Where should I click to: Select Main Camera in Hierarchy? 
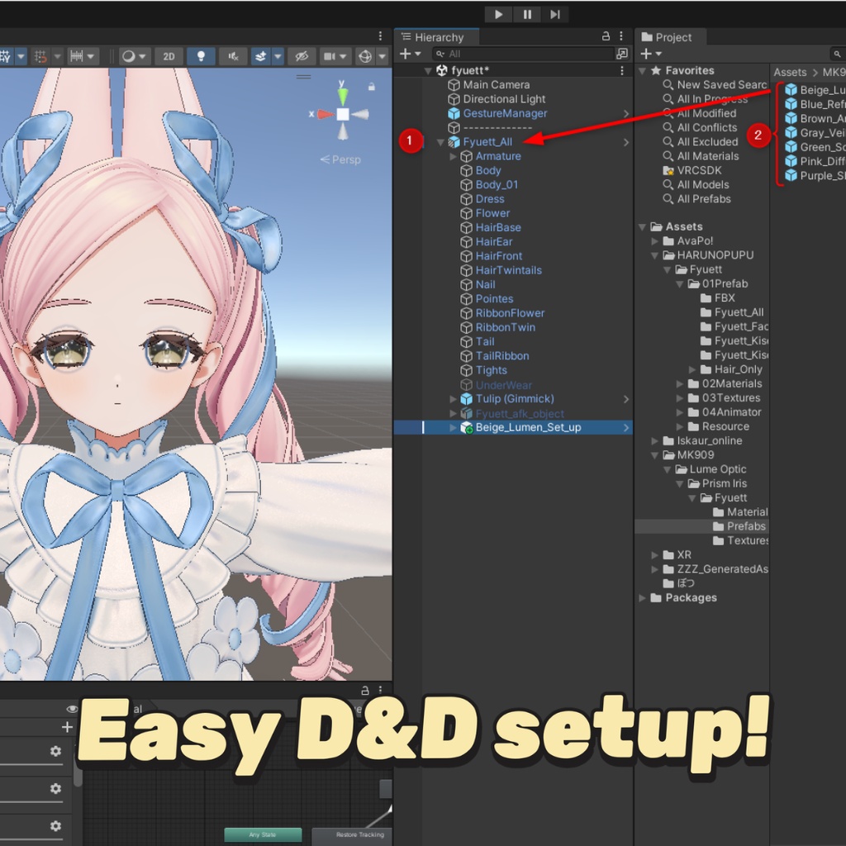(x=496, y=85)
